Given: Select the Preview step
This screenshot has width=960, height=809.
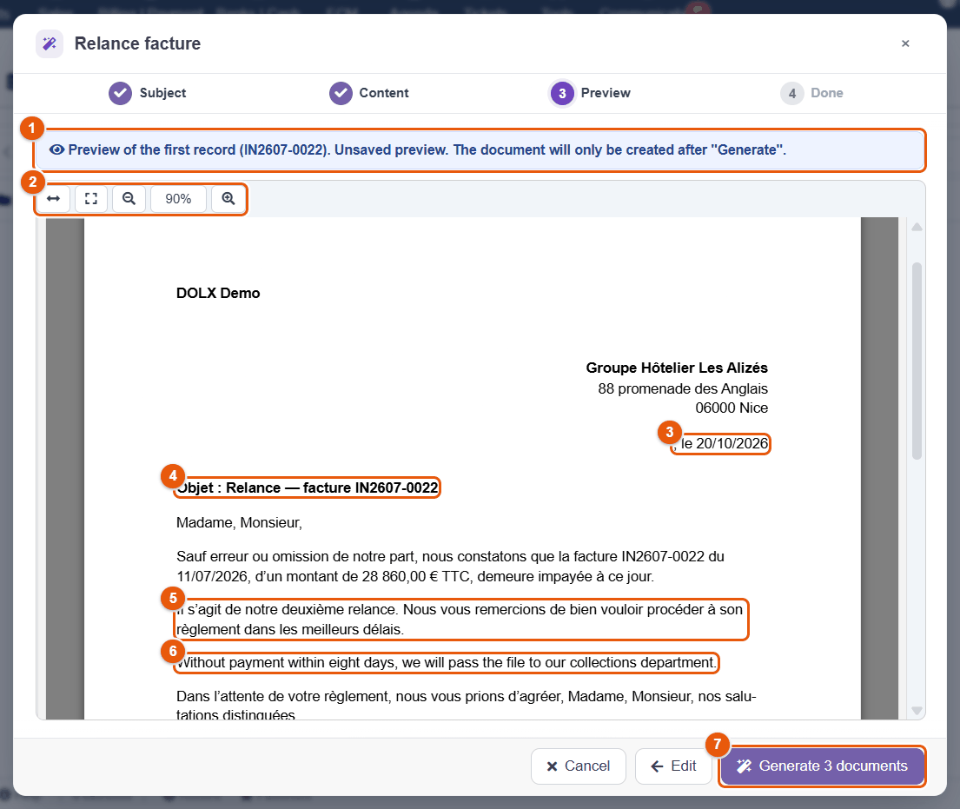Looking at the screenshot, I should tap(590, 93).
